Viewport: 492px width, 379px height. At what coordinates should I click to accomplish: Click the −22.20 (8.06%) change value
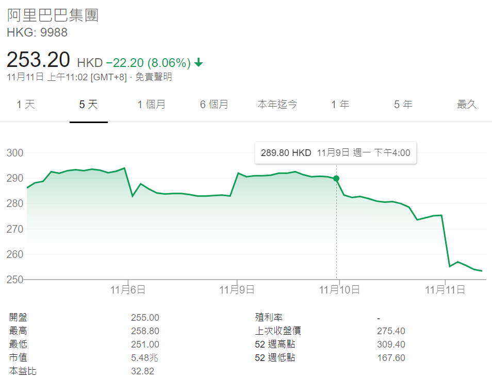(148, 63)
